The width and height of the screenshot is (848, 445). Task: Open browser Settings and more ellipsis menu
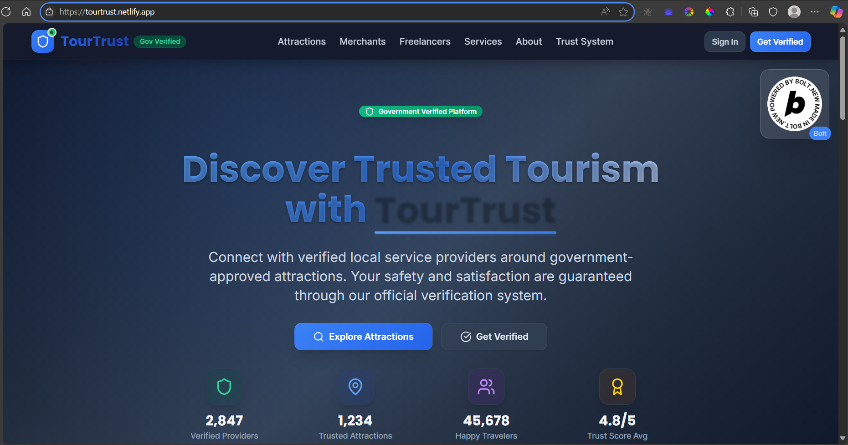(x=815, y=12)
